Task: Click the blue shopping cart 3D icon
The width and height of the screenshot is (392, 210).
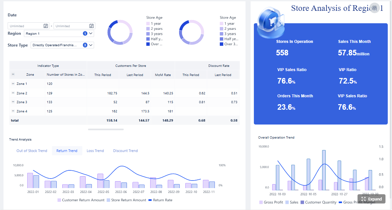Action: (271, 23)
